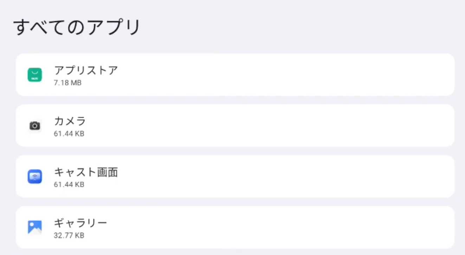
Task: Click the 61.44 KB size under カメラ
Action: click(69, 134)
